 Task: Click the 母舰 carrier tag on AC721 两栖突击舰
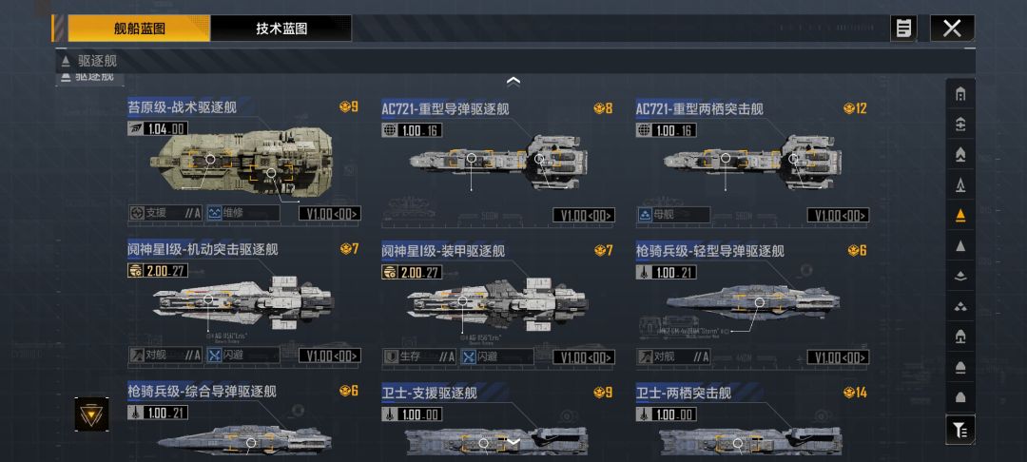coord(672,214)
